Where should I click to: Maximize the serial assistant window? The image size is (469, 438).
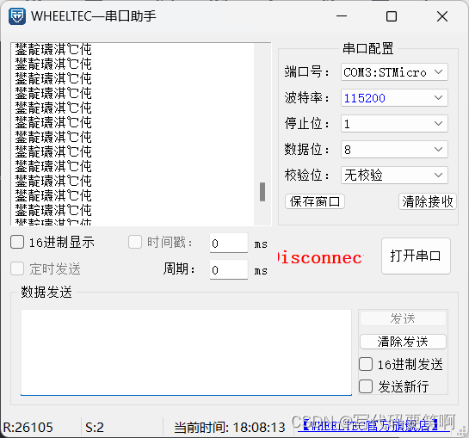[x=392, y=16]
